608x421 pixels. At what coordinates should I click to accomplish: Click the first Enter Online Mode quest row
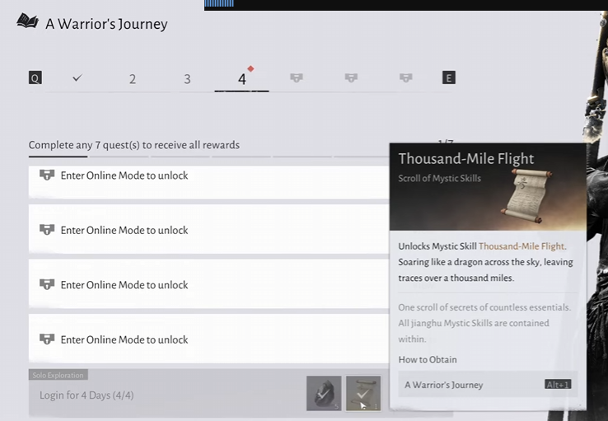pos(206,180)
